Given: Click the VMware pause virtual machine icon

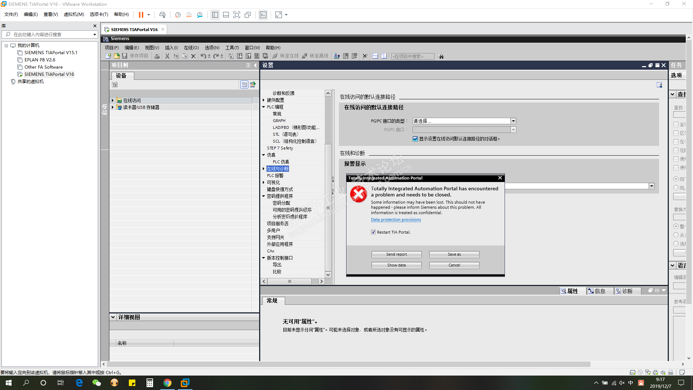Looking at the screenshot, I should click(x=141, y=15).
